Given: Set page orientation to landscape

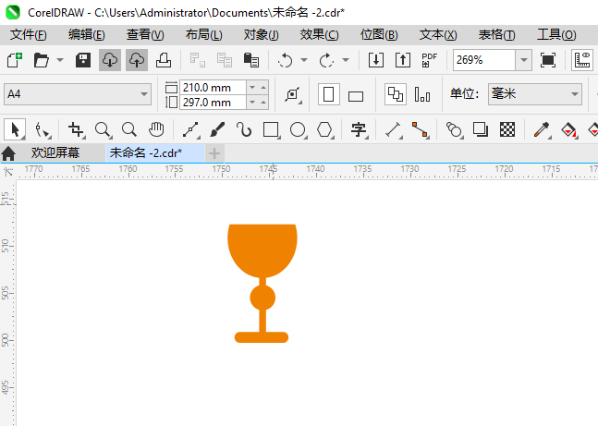Looking at the screenshot, I should [356, 96].
